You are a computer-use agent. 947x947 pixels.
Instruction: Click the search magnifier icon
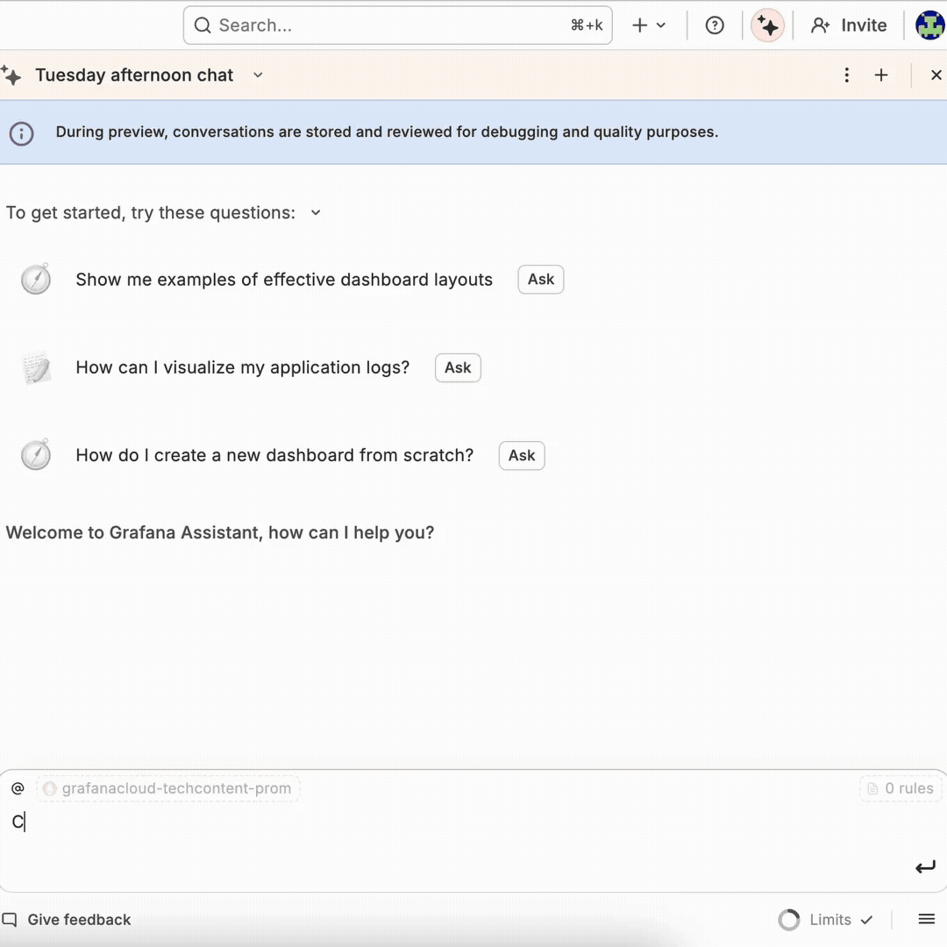pos(203,25)
